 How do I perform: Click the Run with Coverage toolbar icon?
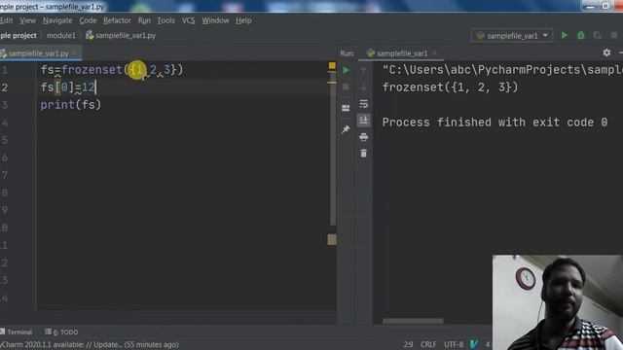[x=597, y=35]
